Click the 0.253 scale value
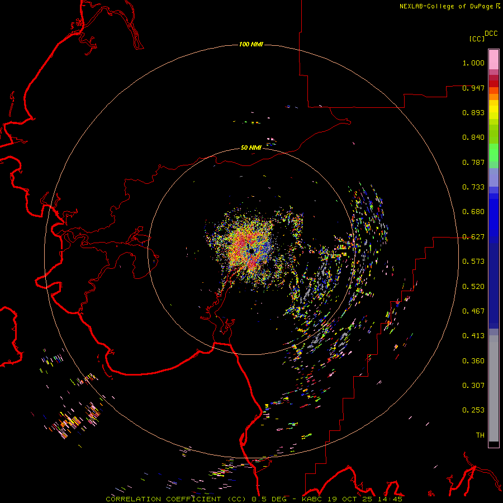503x503 pixels. 473,410
